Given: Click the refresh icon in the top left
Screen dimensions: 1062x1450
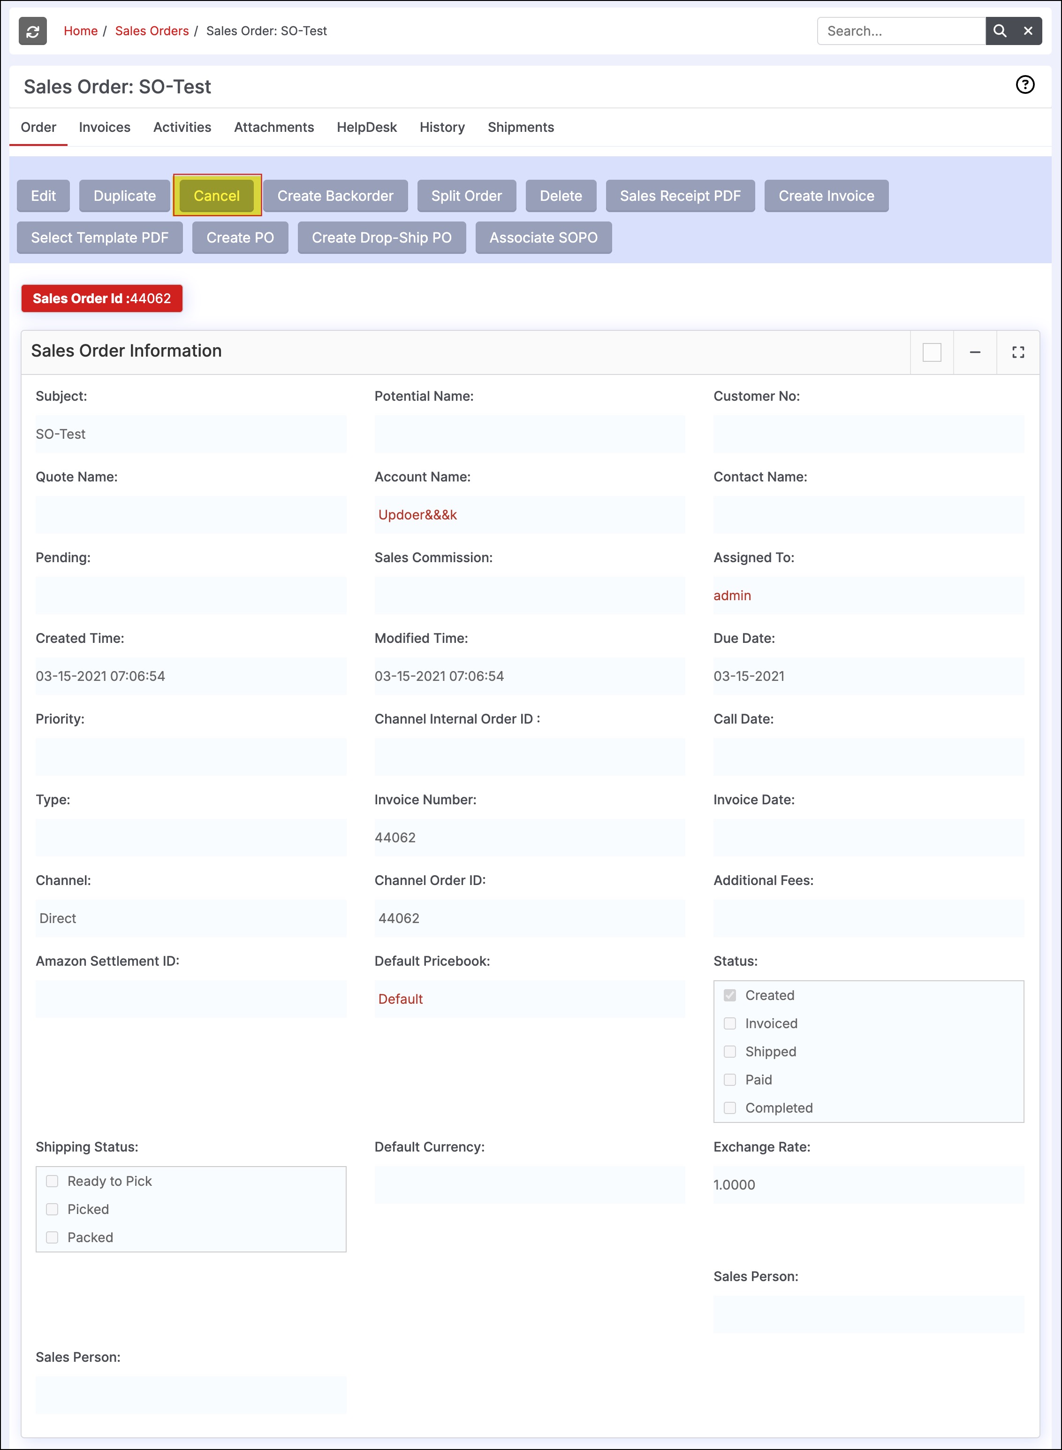Looking at the screenshot, I should click(x=33, y=31).
